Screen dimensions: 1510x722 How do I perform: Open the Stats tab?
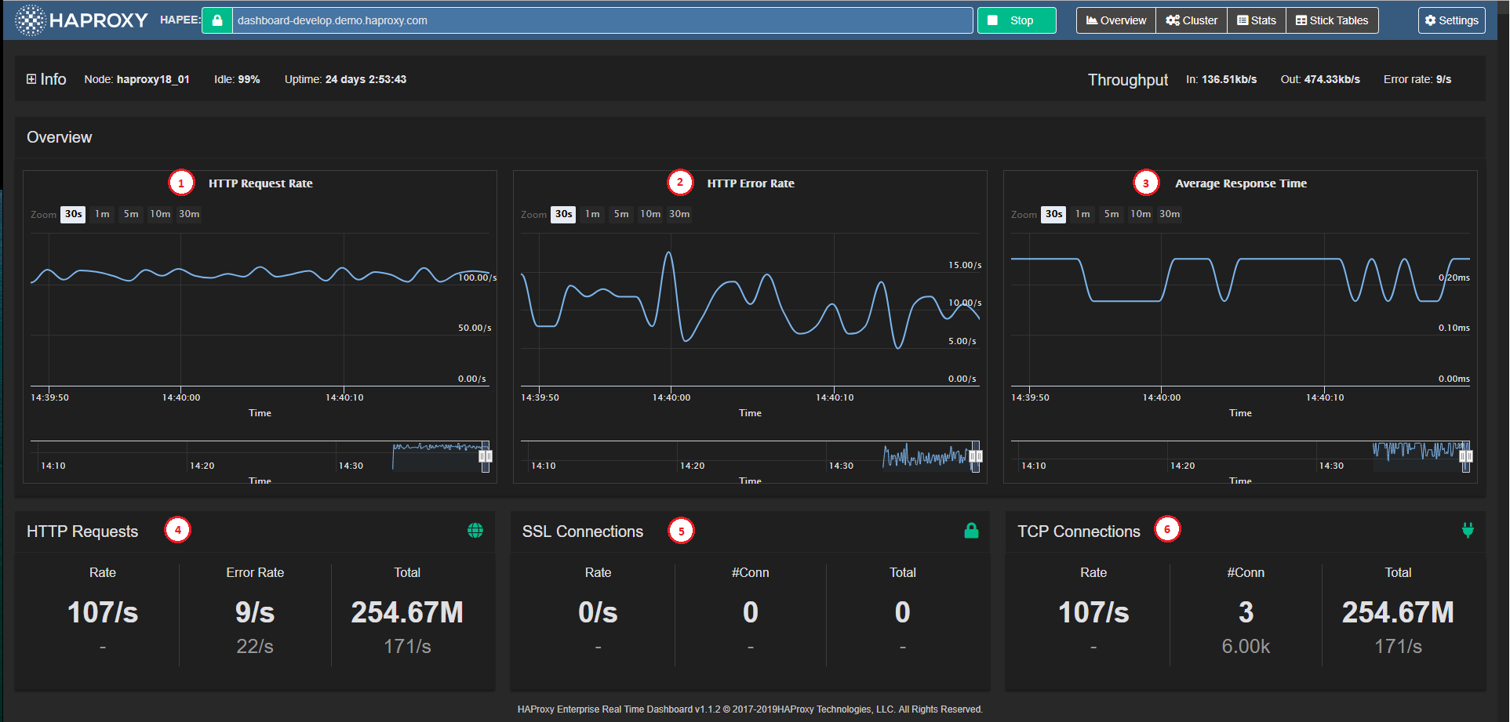pyautogui.click(x=1257, y=20)
